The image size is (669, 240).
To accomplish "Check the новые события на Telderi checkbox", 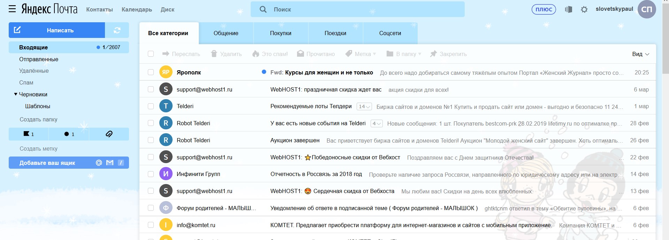I will [x=151, y=123].
